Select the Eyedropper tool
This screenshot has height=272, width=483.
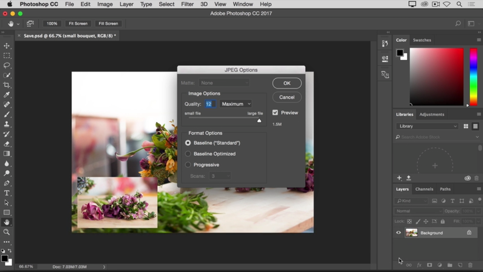7,95
